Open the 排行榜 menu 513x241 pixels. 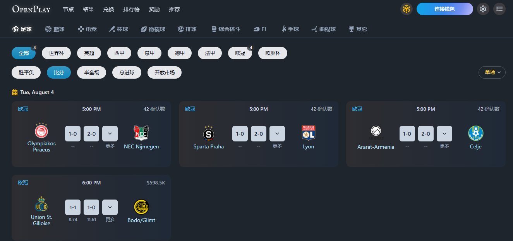(x=131, y=9)
